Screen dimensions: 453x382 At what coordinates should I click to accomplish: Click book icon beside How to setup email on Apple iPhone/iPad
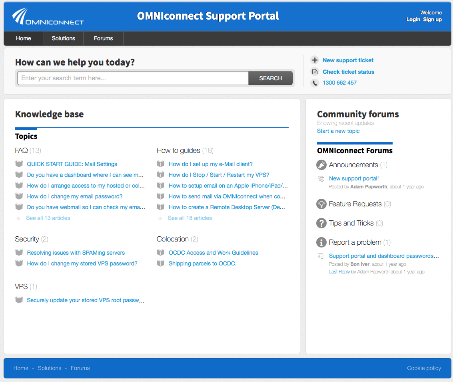[x=161, y=186]
